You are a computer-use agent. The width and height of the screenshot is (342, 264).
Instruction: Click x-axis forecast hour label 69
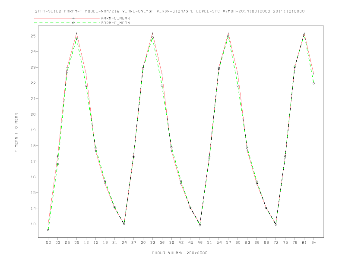266,242
